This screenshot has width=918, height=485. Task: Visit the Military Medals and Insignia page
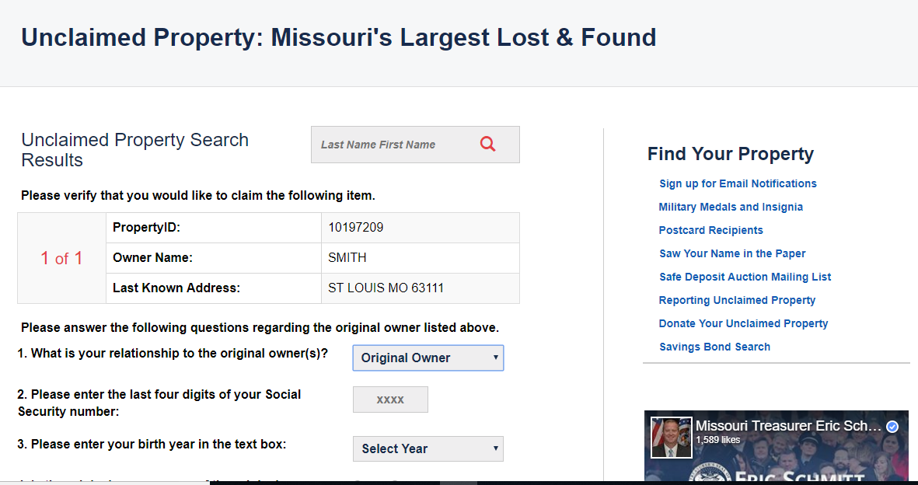coord(731,207)
